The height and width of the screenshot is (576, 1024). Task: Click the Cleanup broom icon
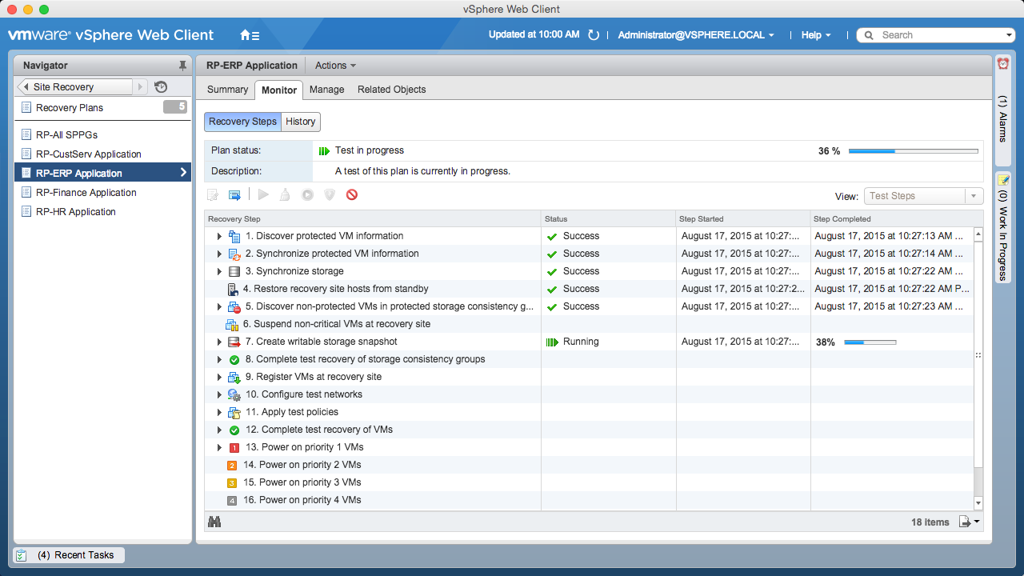tap(285, 194)
